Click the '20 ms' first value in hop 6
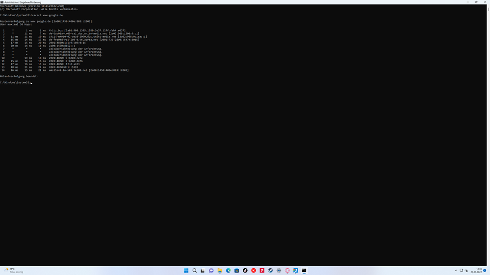The height and width of the screenshot is (275, 490). click(x=14, y=46)
